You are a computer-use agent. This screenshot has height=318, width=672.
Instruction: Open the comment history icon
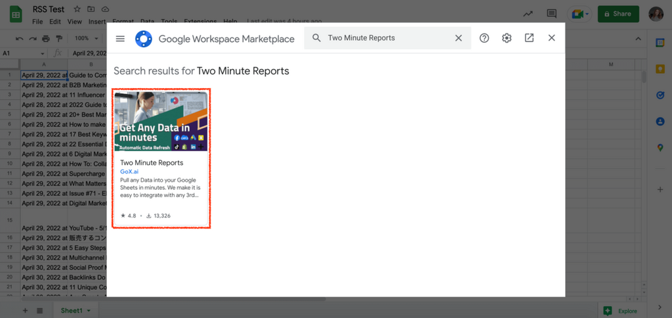(552, 14)
